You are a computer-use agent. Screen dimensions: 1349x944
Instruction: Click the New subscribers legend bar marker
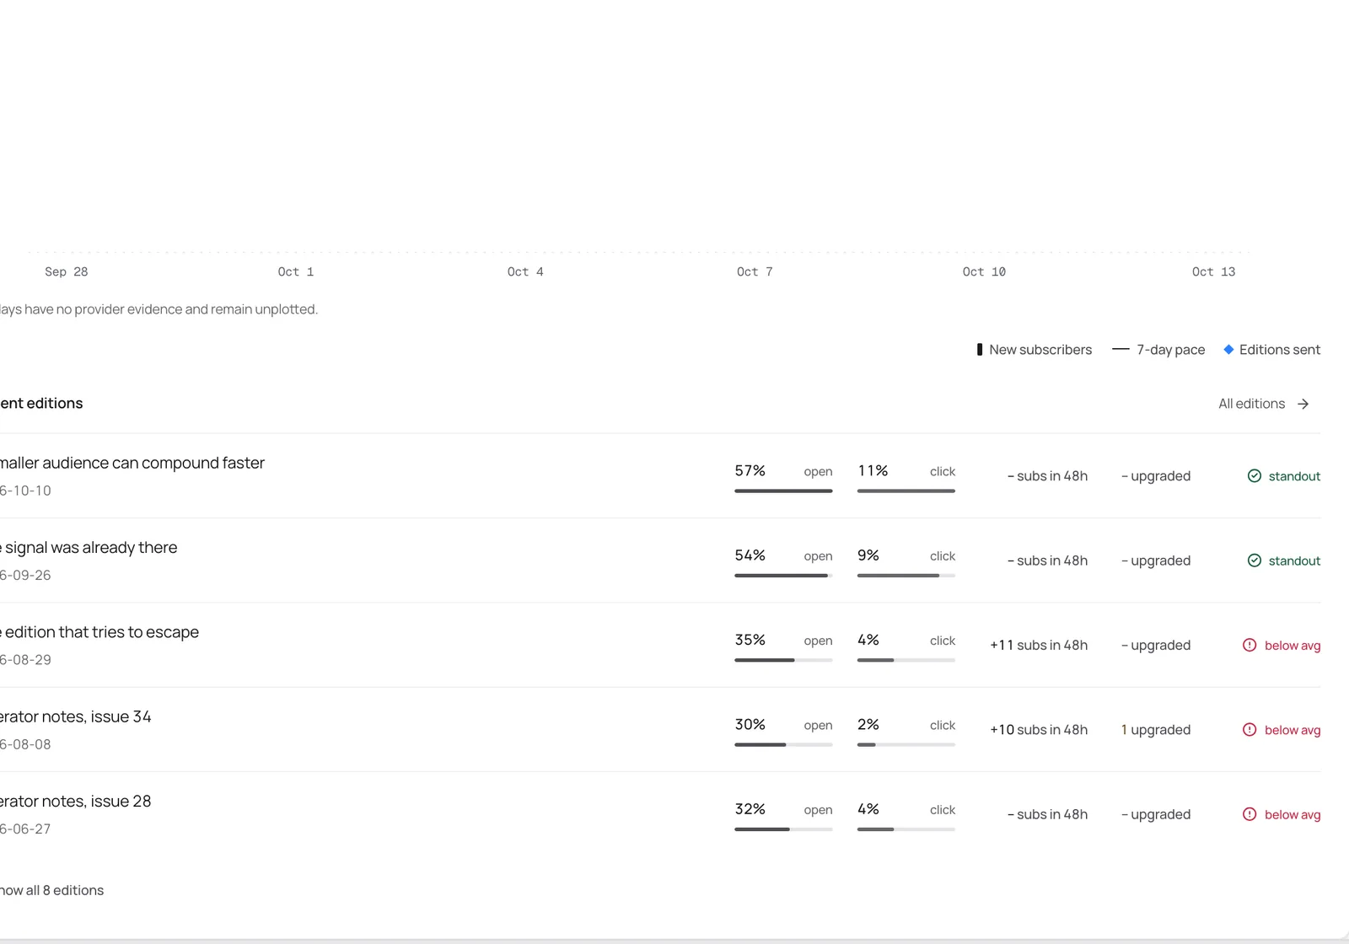(979, 350)
